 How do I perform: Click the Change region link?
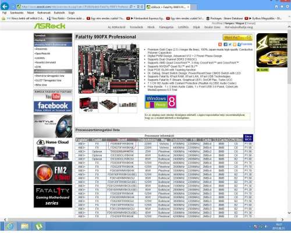click(x=251, y=23)
